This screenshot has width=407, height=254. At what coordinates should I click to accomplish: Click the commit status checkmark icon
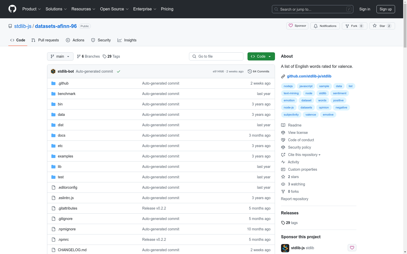[119, 71]
